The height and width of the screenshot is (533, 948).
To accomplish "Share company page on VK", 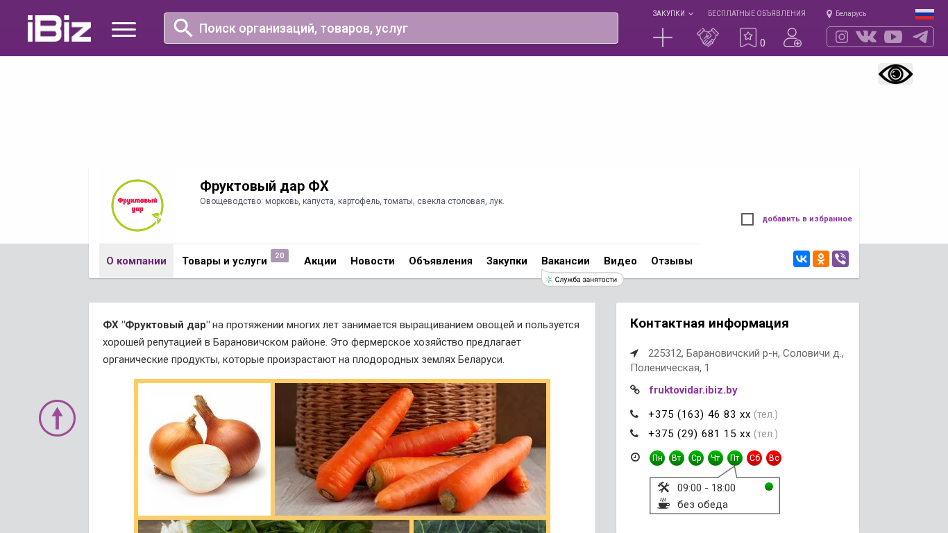I will [x=802, y=259].
